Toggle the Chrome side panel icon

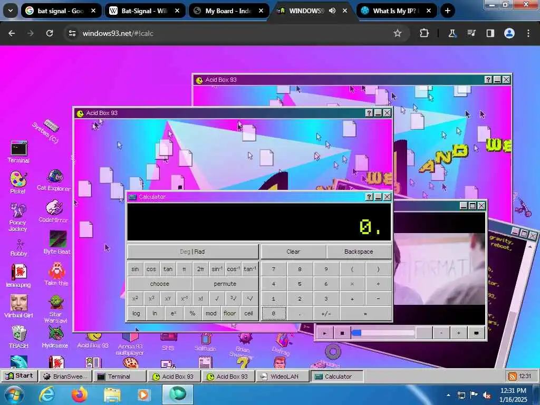coord(490,33)
